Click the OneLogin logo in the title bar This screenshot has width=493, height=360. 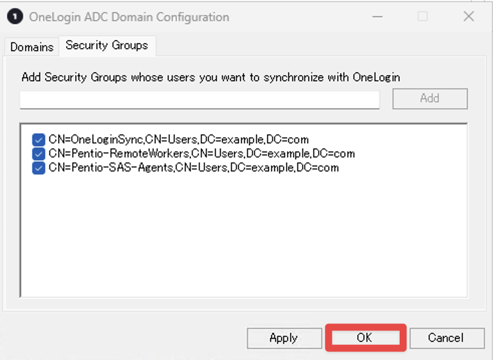pyautogui.click(x=15, y=17)
